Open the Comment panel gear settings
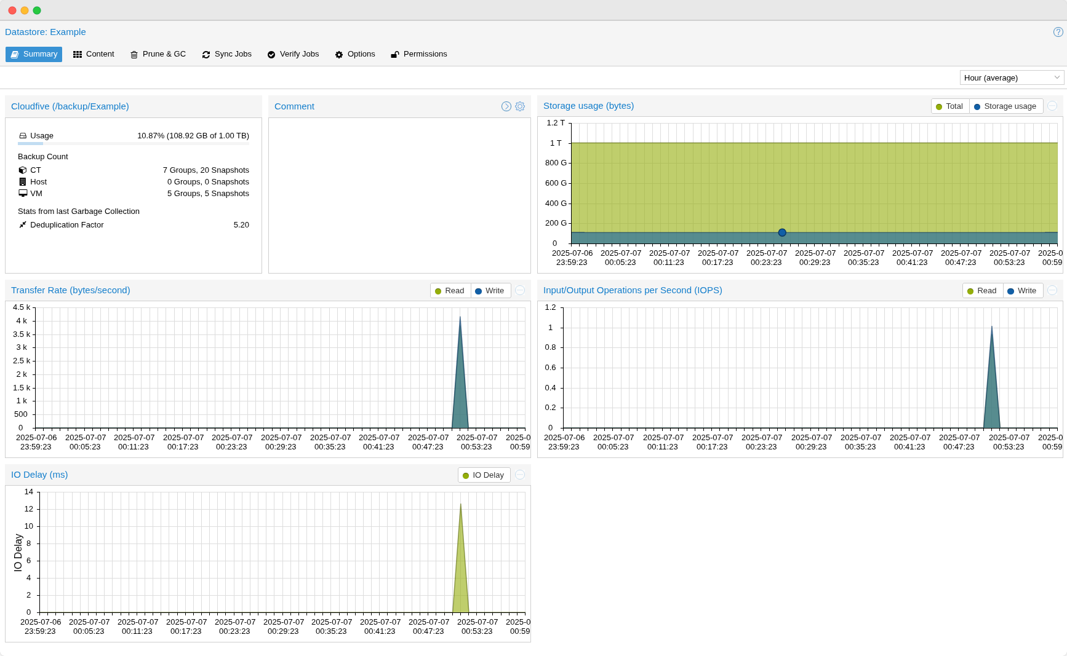 [520, 106]
